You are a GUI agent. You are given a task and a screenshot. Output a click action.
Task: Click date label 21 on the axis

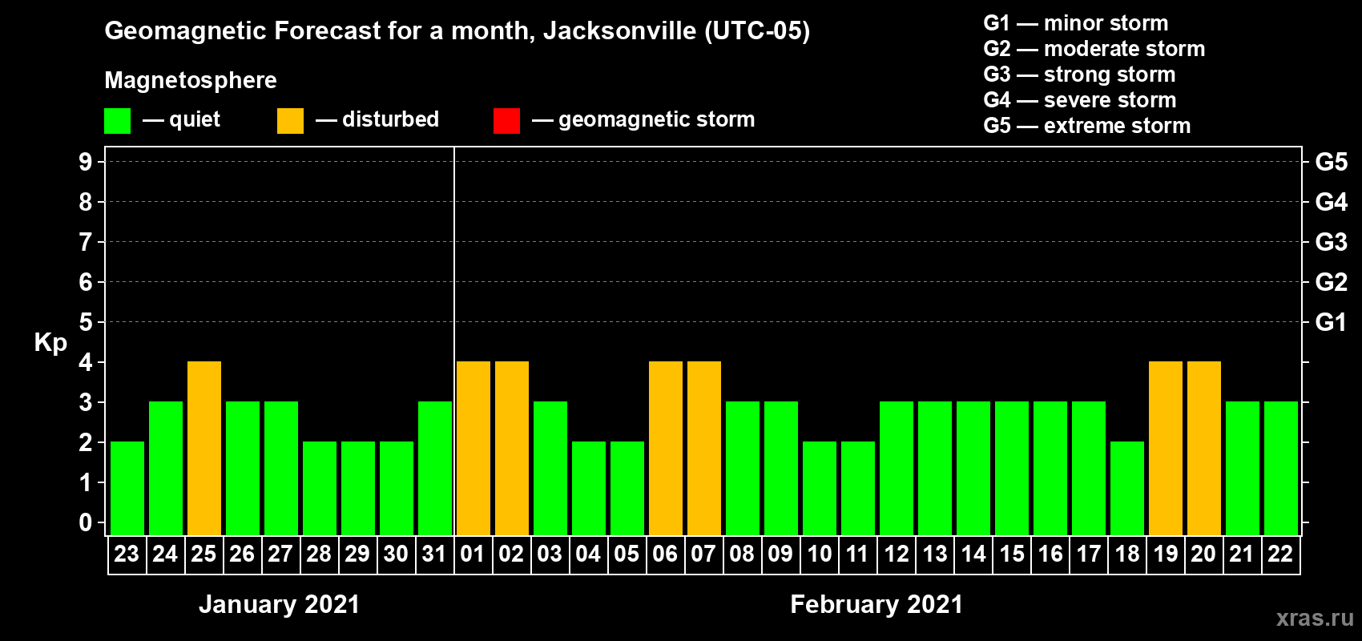click(x=1242, y=554)
